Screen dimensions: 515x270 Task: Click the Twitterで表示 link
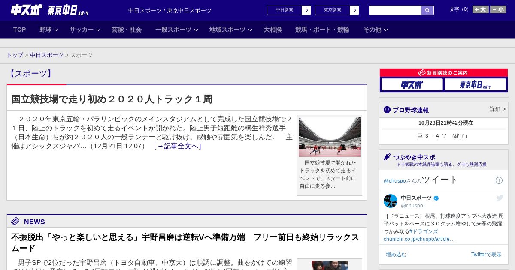click(x=486, y=255)
